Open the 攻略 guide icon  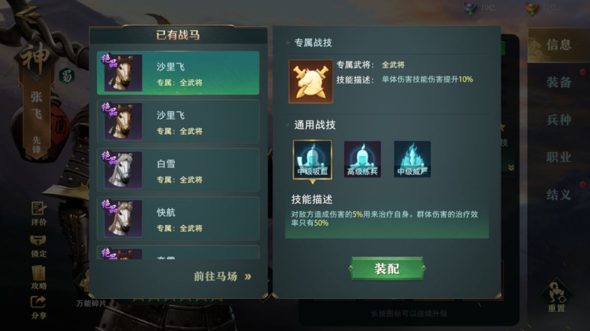(39, 278)
